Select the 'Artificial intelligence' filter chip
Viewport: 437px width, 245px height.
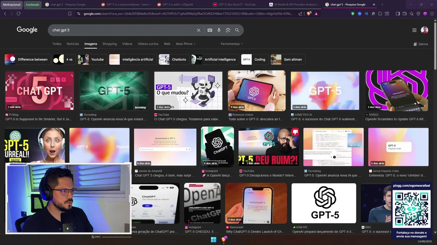[215, 59]
